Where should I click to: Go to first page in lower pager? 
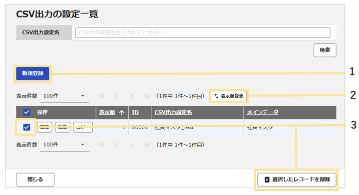pyautogui.click(x=102, y=145)
